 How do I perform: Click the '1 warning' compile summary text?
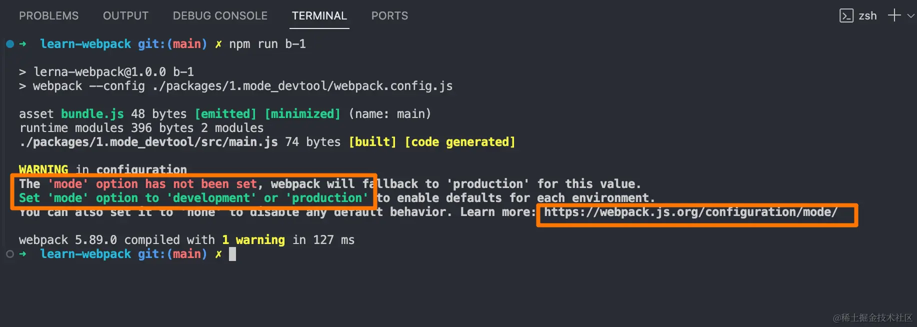click(x=253, y=240)
